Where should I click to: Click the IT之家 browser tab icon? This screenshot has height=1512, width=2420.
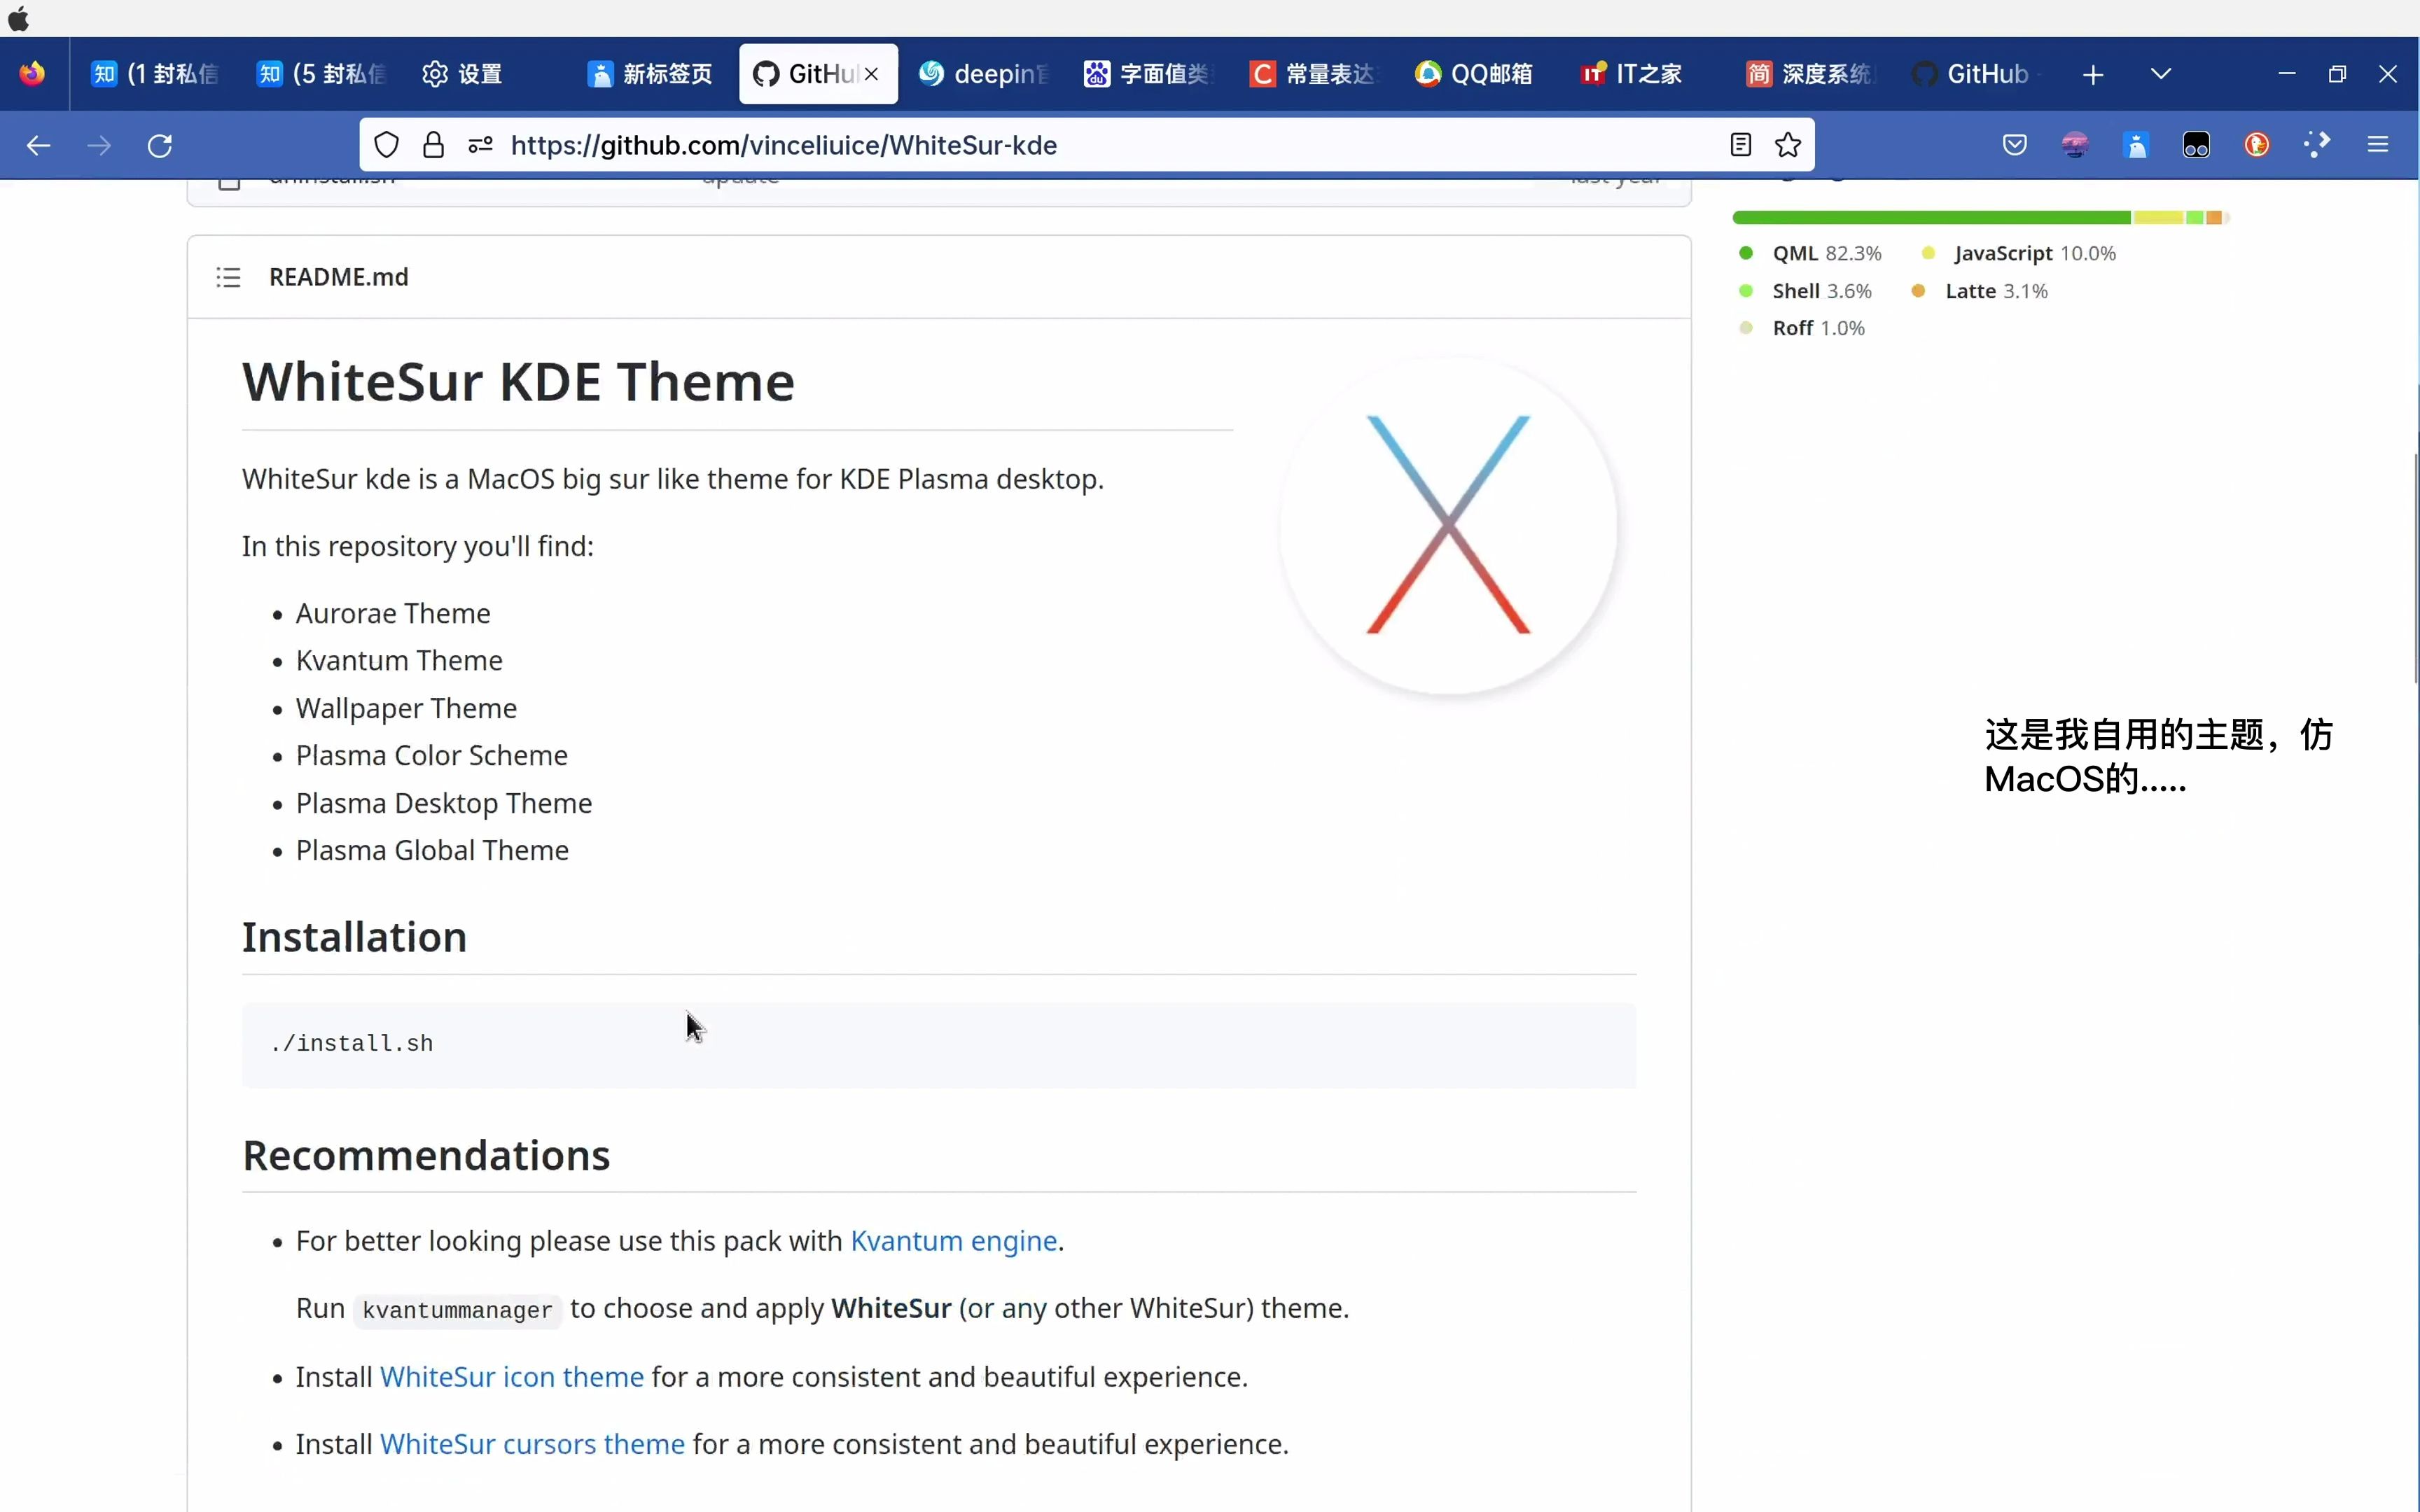[x=1594, y=73]
